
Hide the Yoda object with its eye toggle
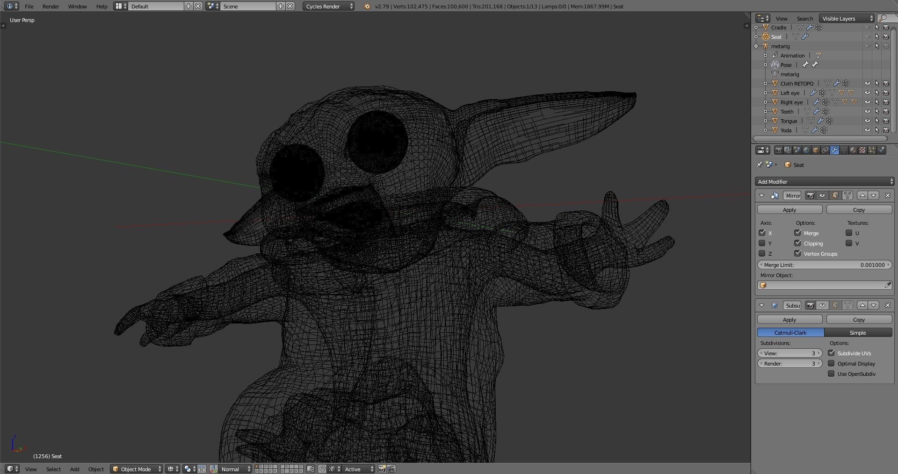(x=868, y=130)
